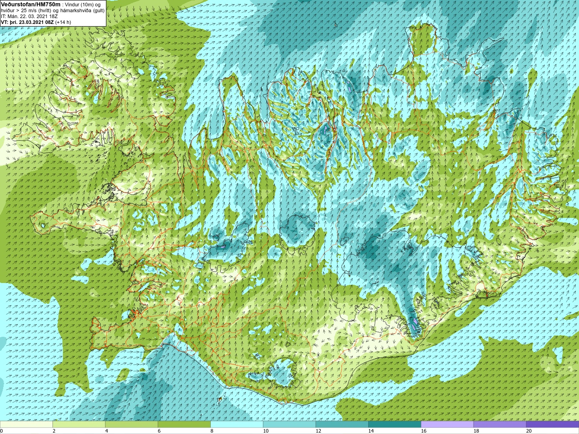Click the scale label '6'
The width and height of the screenshot is (579, 434).
pos(159,431)
